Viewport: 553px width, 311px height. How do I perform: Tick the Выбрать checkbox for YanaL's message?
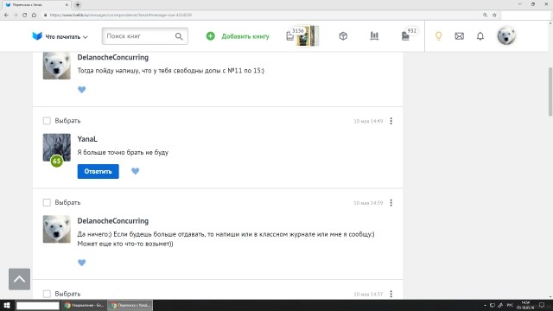[x=47, y=121]
